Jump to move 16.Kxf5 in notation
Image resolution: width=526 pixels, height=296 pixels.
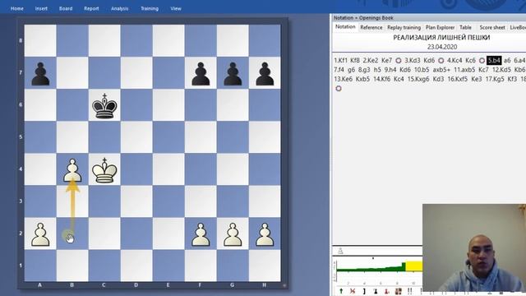point(458,79)
